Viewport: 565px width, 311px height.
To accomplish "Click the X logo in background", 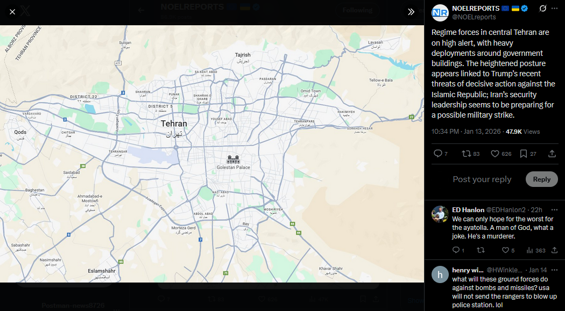I will pos(25,11).
